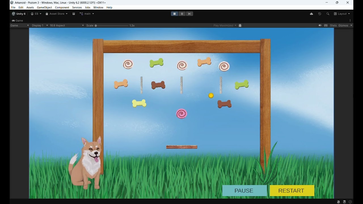Image resolution: width=363 pixels, height=204 pixels.
Task: Open the GameObject menu
Action: click(45, 7)
